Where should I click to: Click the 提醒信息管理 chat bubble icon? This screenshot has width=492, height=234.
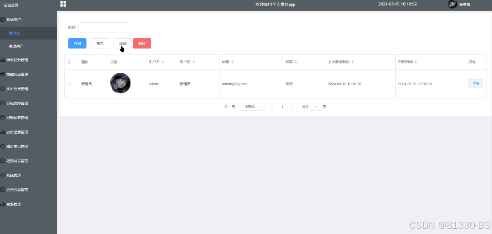coord(3,75)
